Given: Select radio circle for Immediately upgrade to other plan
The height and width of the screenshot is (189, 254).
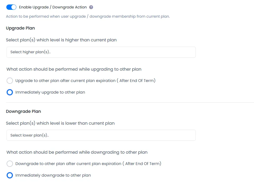Looking at the screenshot, I should 10,92.
